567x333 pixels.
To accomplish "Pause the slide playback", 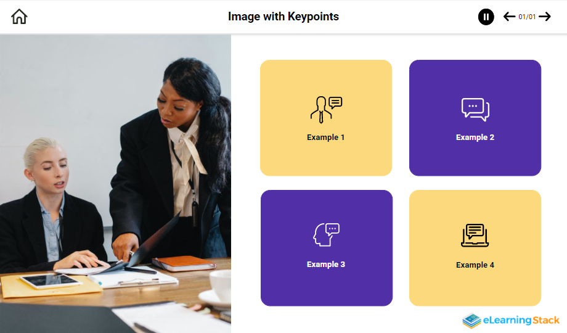I will click(x=486, y=17).
